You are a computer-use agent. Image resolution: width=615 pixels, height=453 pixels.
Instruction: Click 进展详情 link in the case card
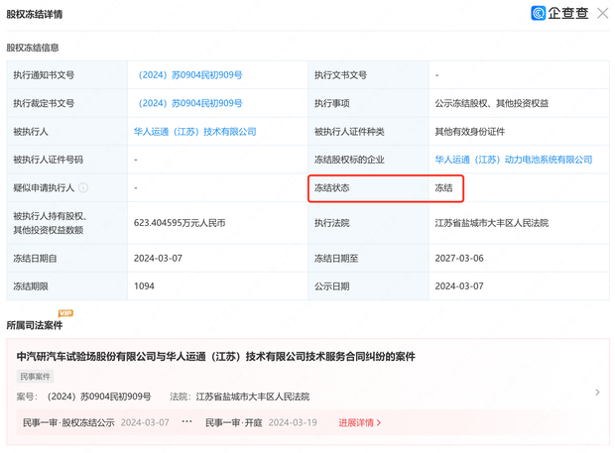click(x=360, y=422)
